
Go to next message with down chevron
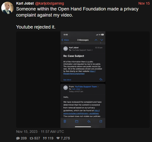point(102,40)
